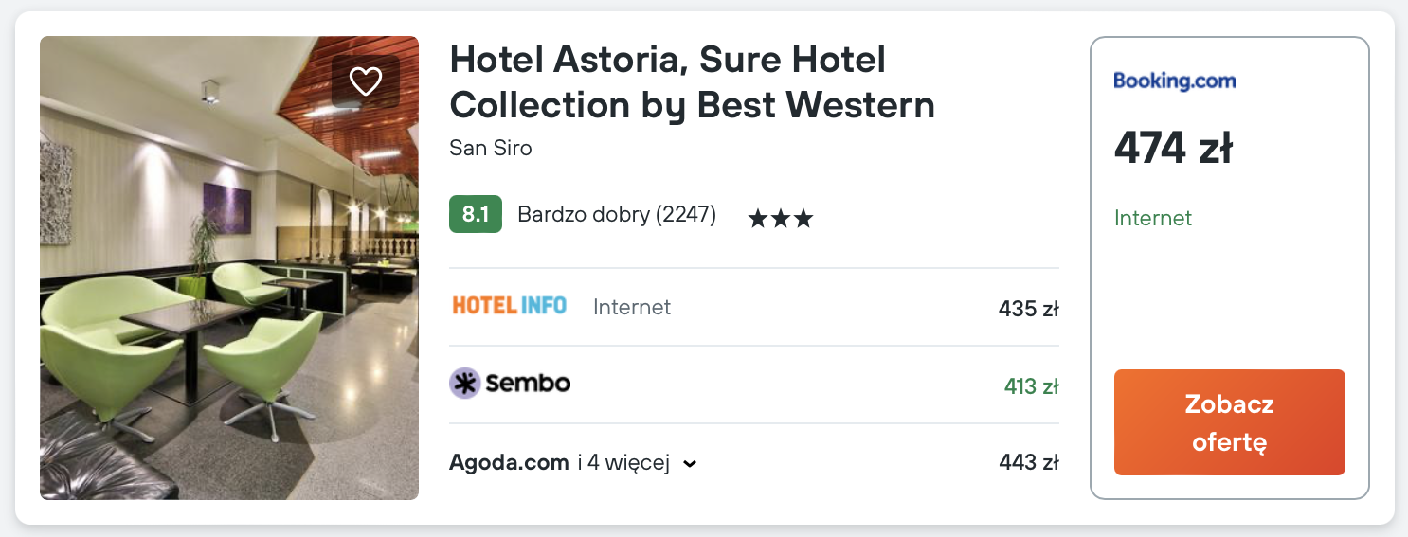Click the Bardzo dobry (2247) reviews text
Screen dimensions: 1408x537
(616, 215)
